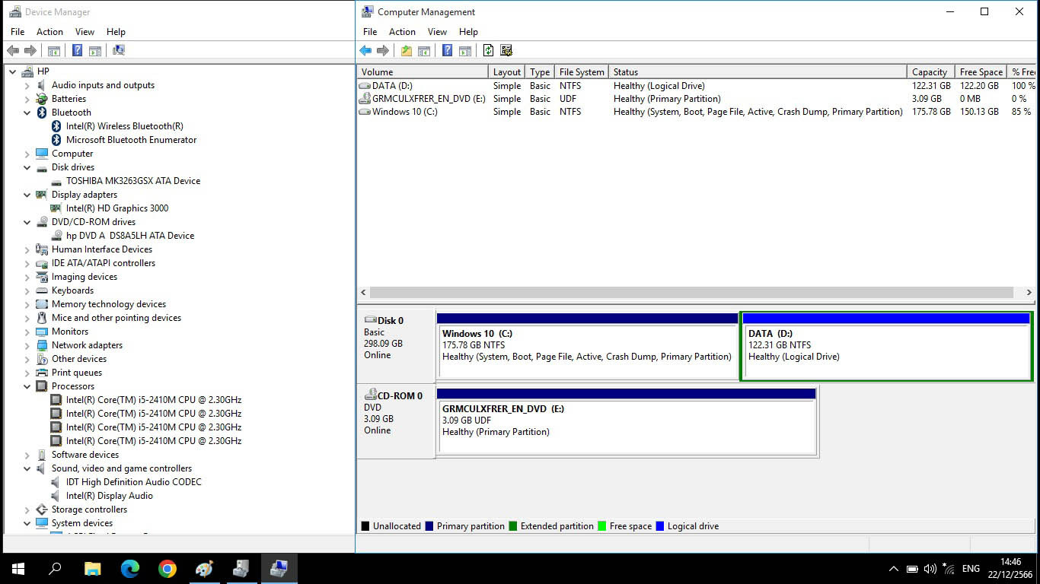The height and width of the screenshot is (584, 1040).
Task: Expand Audio inputs and outputs category
Action: [x=27, y=85]
